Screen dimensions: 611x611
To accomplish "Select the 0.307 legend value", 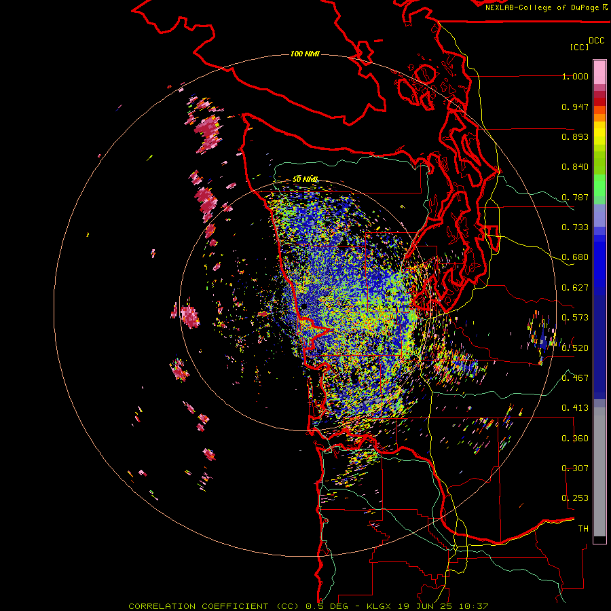I will click(x=575, y=468).
